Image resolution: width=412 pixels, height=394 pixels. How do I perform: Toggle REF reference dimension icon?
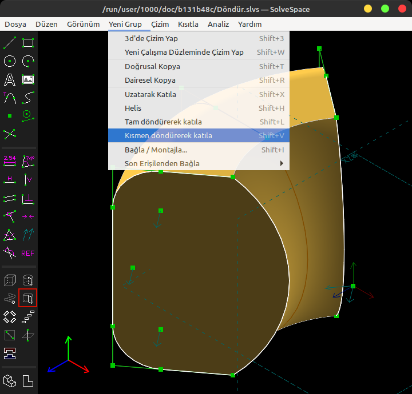tap(28, 253)
